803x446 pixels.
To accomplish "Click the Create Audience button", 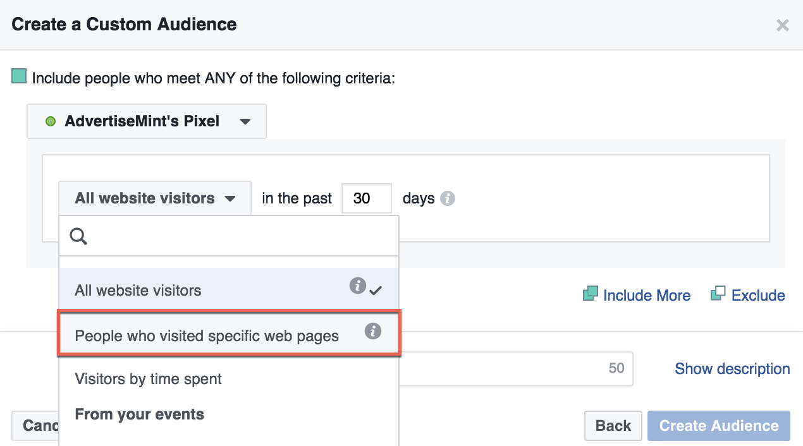I will [719, 426].
